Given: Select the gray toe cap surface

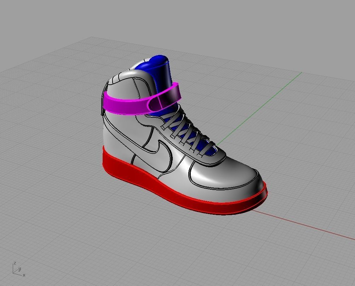Looking at the screenshot, I should (x=223, y=173).
